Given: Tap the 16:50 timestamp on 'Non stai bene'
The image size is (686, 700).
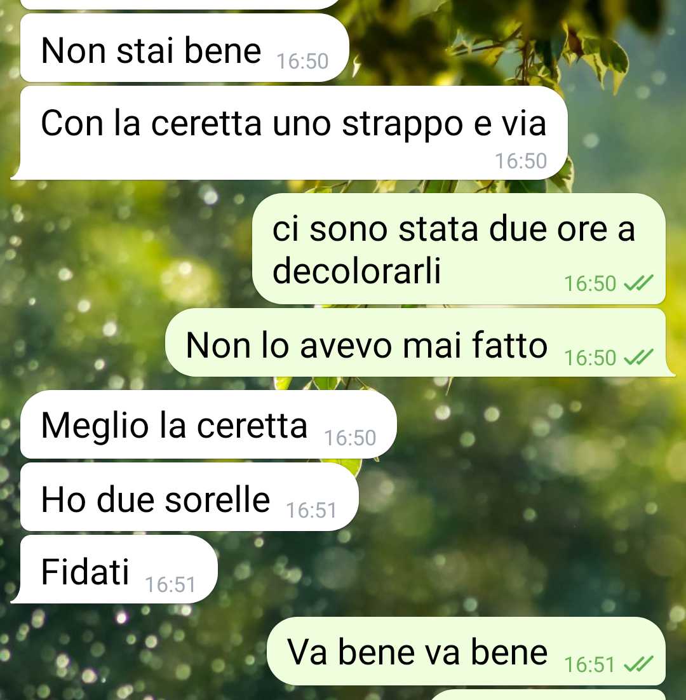Looking at the screenshot, I should point(302,62).
